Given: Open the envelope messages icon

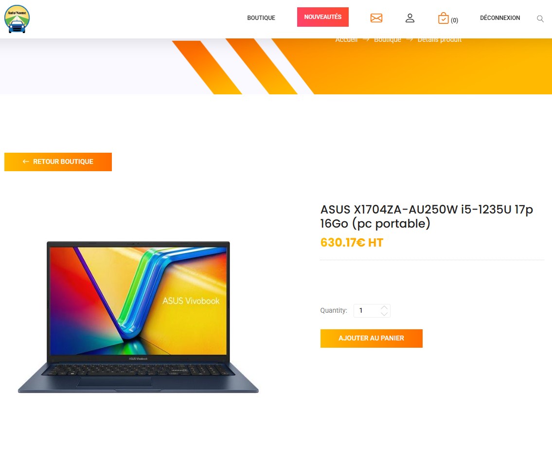Looking at the screenshot, I should [376, 18].
